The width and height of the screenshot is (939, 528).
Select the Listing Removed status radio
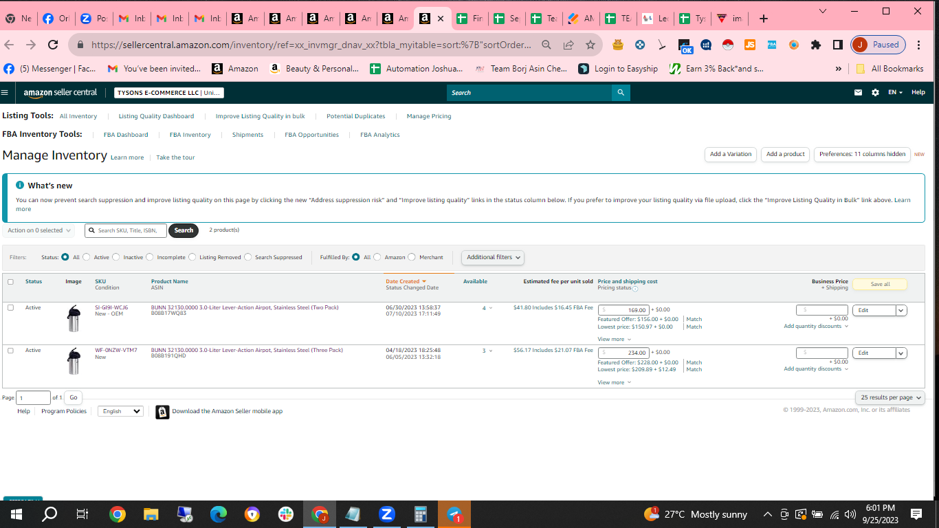click(192, 257)
